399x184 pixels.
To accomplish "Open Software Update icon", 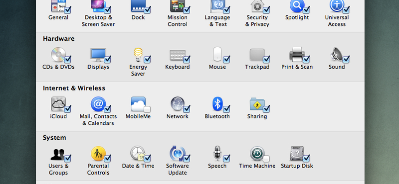I will tap(178, 153).
